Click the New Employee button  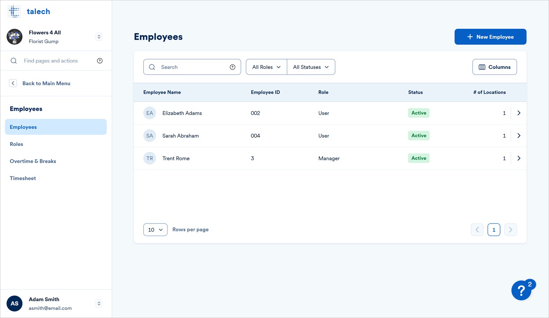coord(490,37)
